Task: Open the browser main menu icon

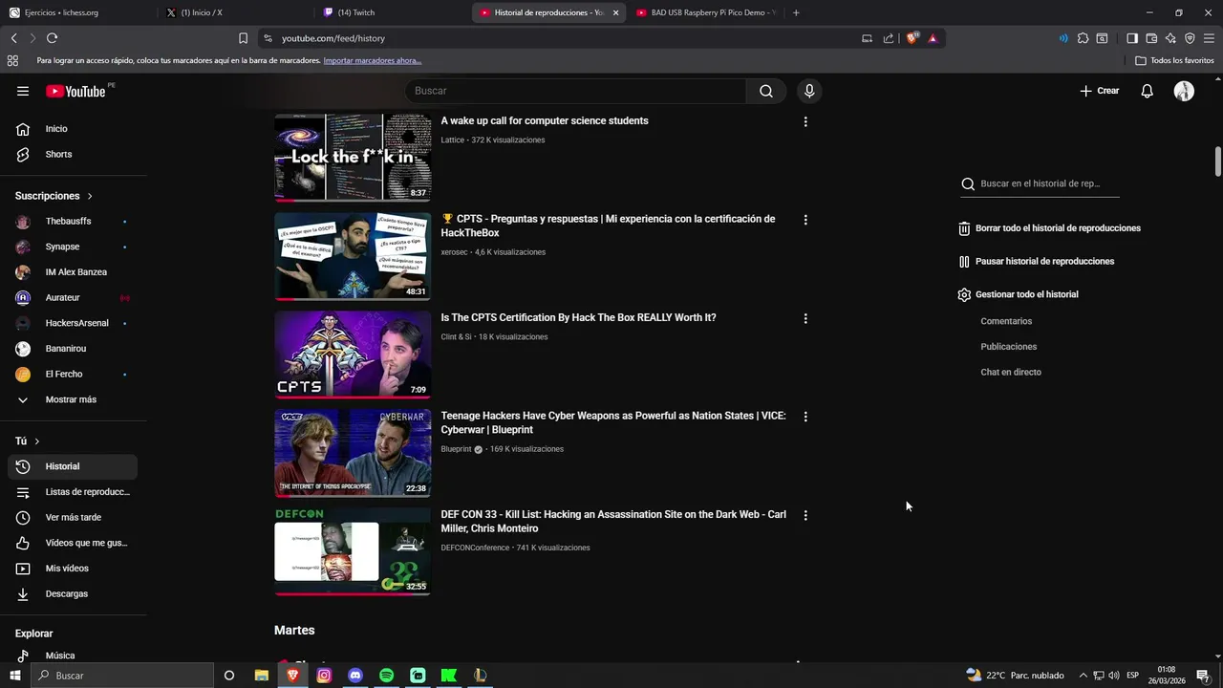Action: (1210, 38)
